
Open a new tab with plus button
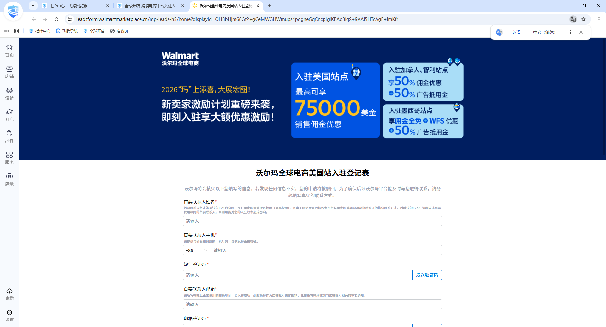point(269,6)
